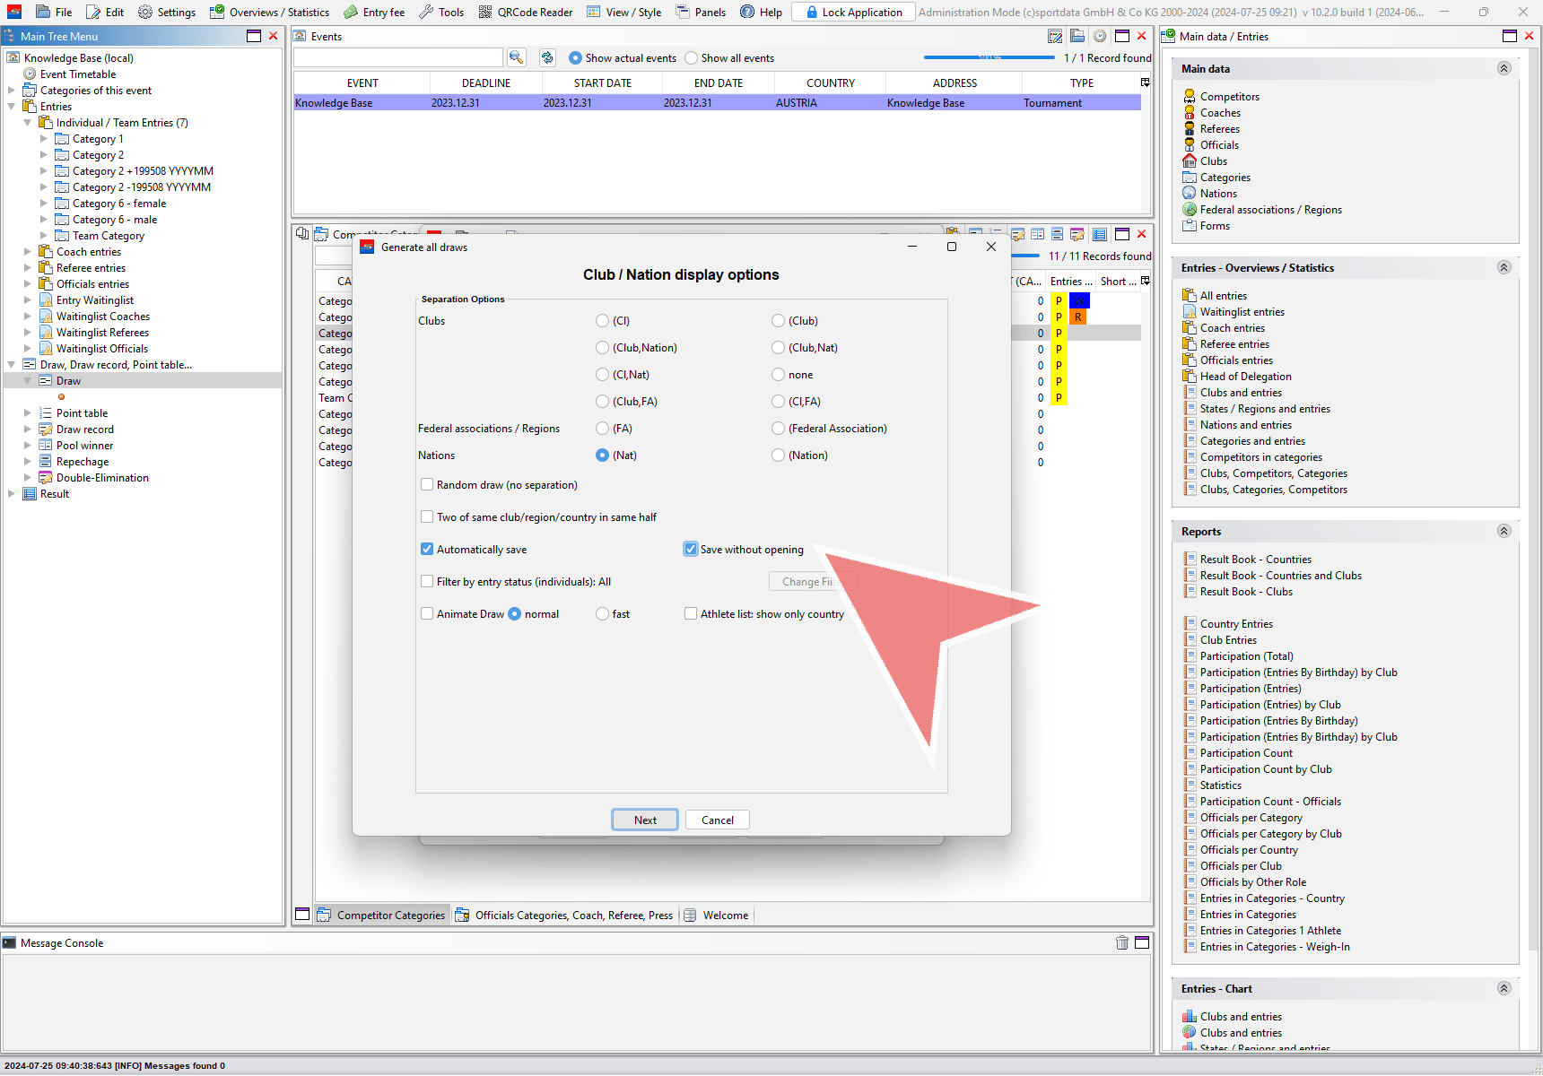This screenshot has height=1076, width=1543.
Task: Switch to the Welcome tab
Action: coord(725,915)
